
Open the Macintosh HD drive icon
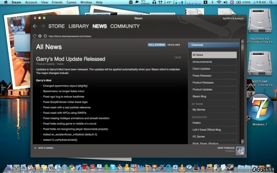(260, 21)
